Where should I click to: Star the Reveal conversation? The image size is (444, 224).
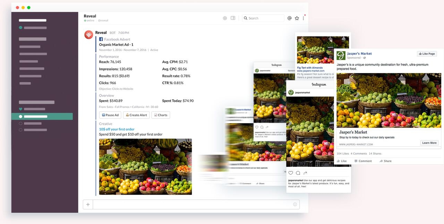297,18
